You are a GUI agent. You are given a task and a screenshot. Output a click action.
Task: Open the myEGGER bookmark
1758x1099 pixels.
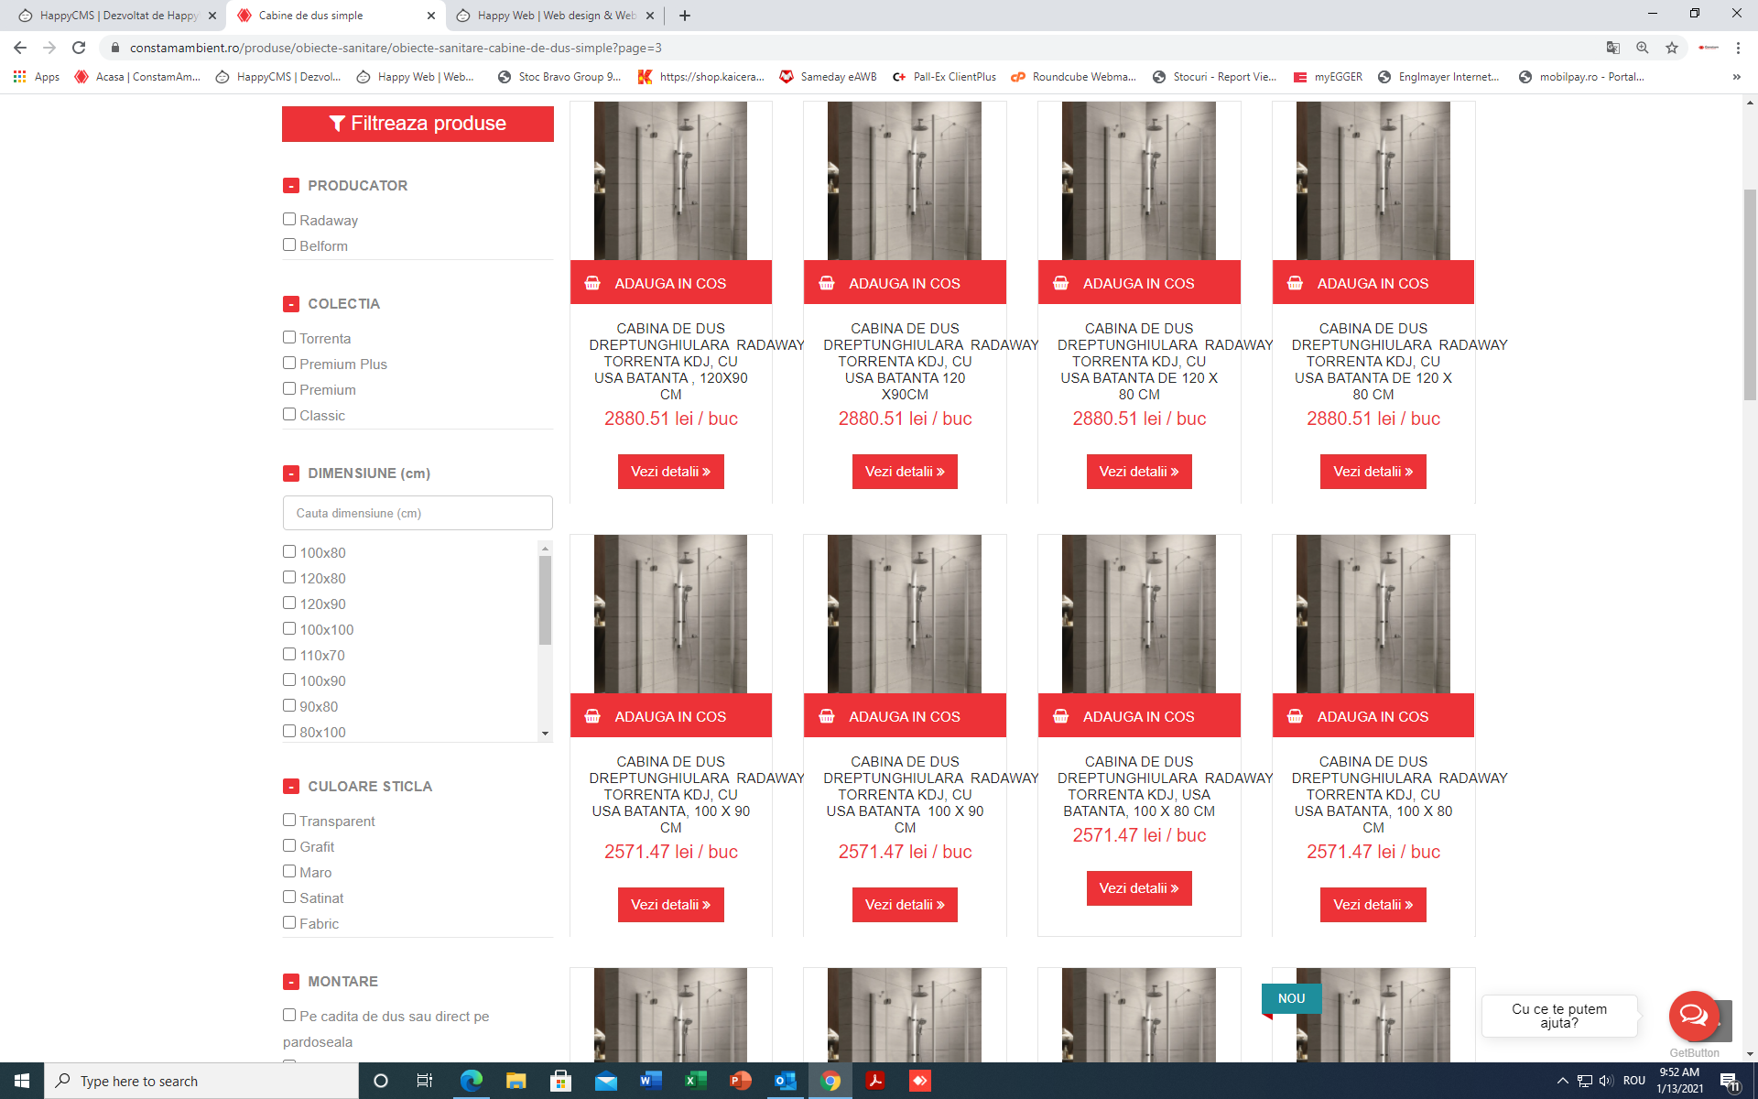(1328, 77)
